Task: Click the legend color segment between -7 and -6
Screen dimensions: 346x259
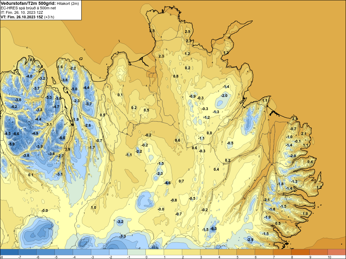Action: 28,252
